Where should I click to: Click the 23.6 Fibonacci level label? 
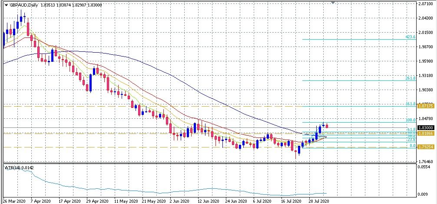click(411, 140)
